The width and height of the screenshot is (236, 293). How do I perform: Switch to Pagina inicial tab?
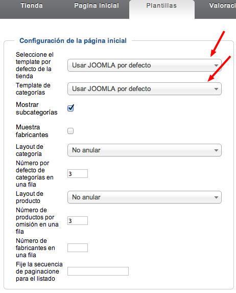(x=97, y=6)
